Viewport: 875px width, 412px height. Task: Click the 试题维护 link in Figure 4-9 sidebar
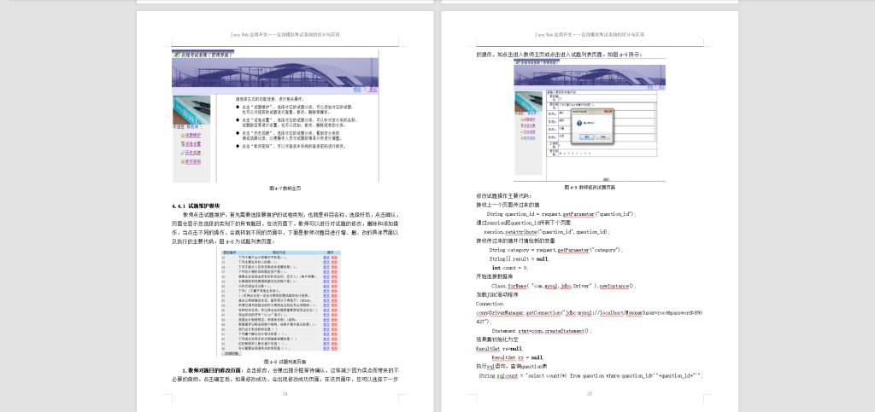528,119
